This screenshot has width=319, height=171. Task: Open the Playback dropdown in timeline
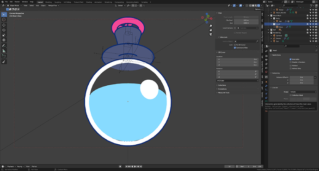click(x=11, y=166)
